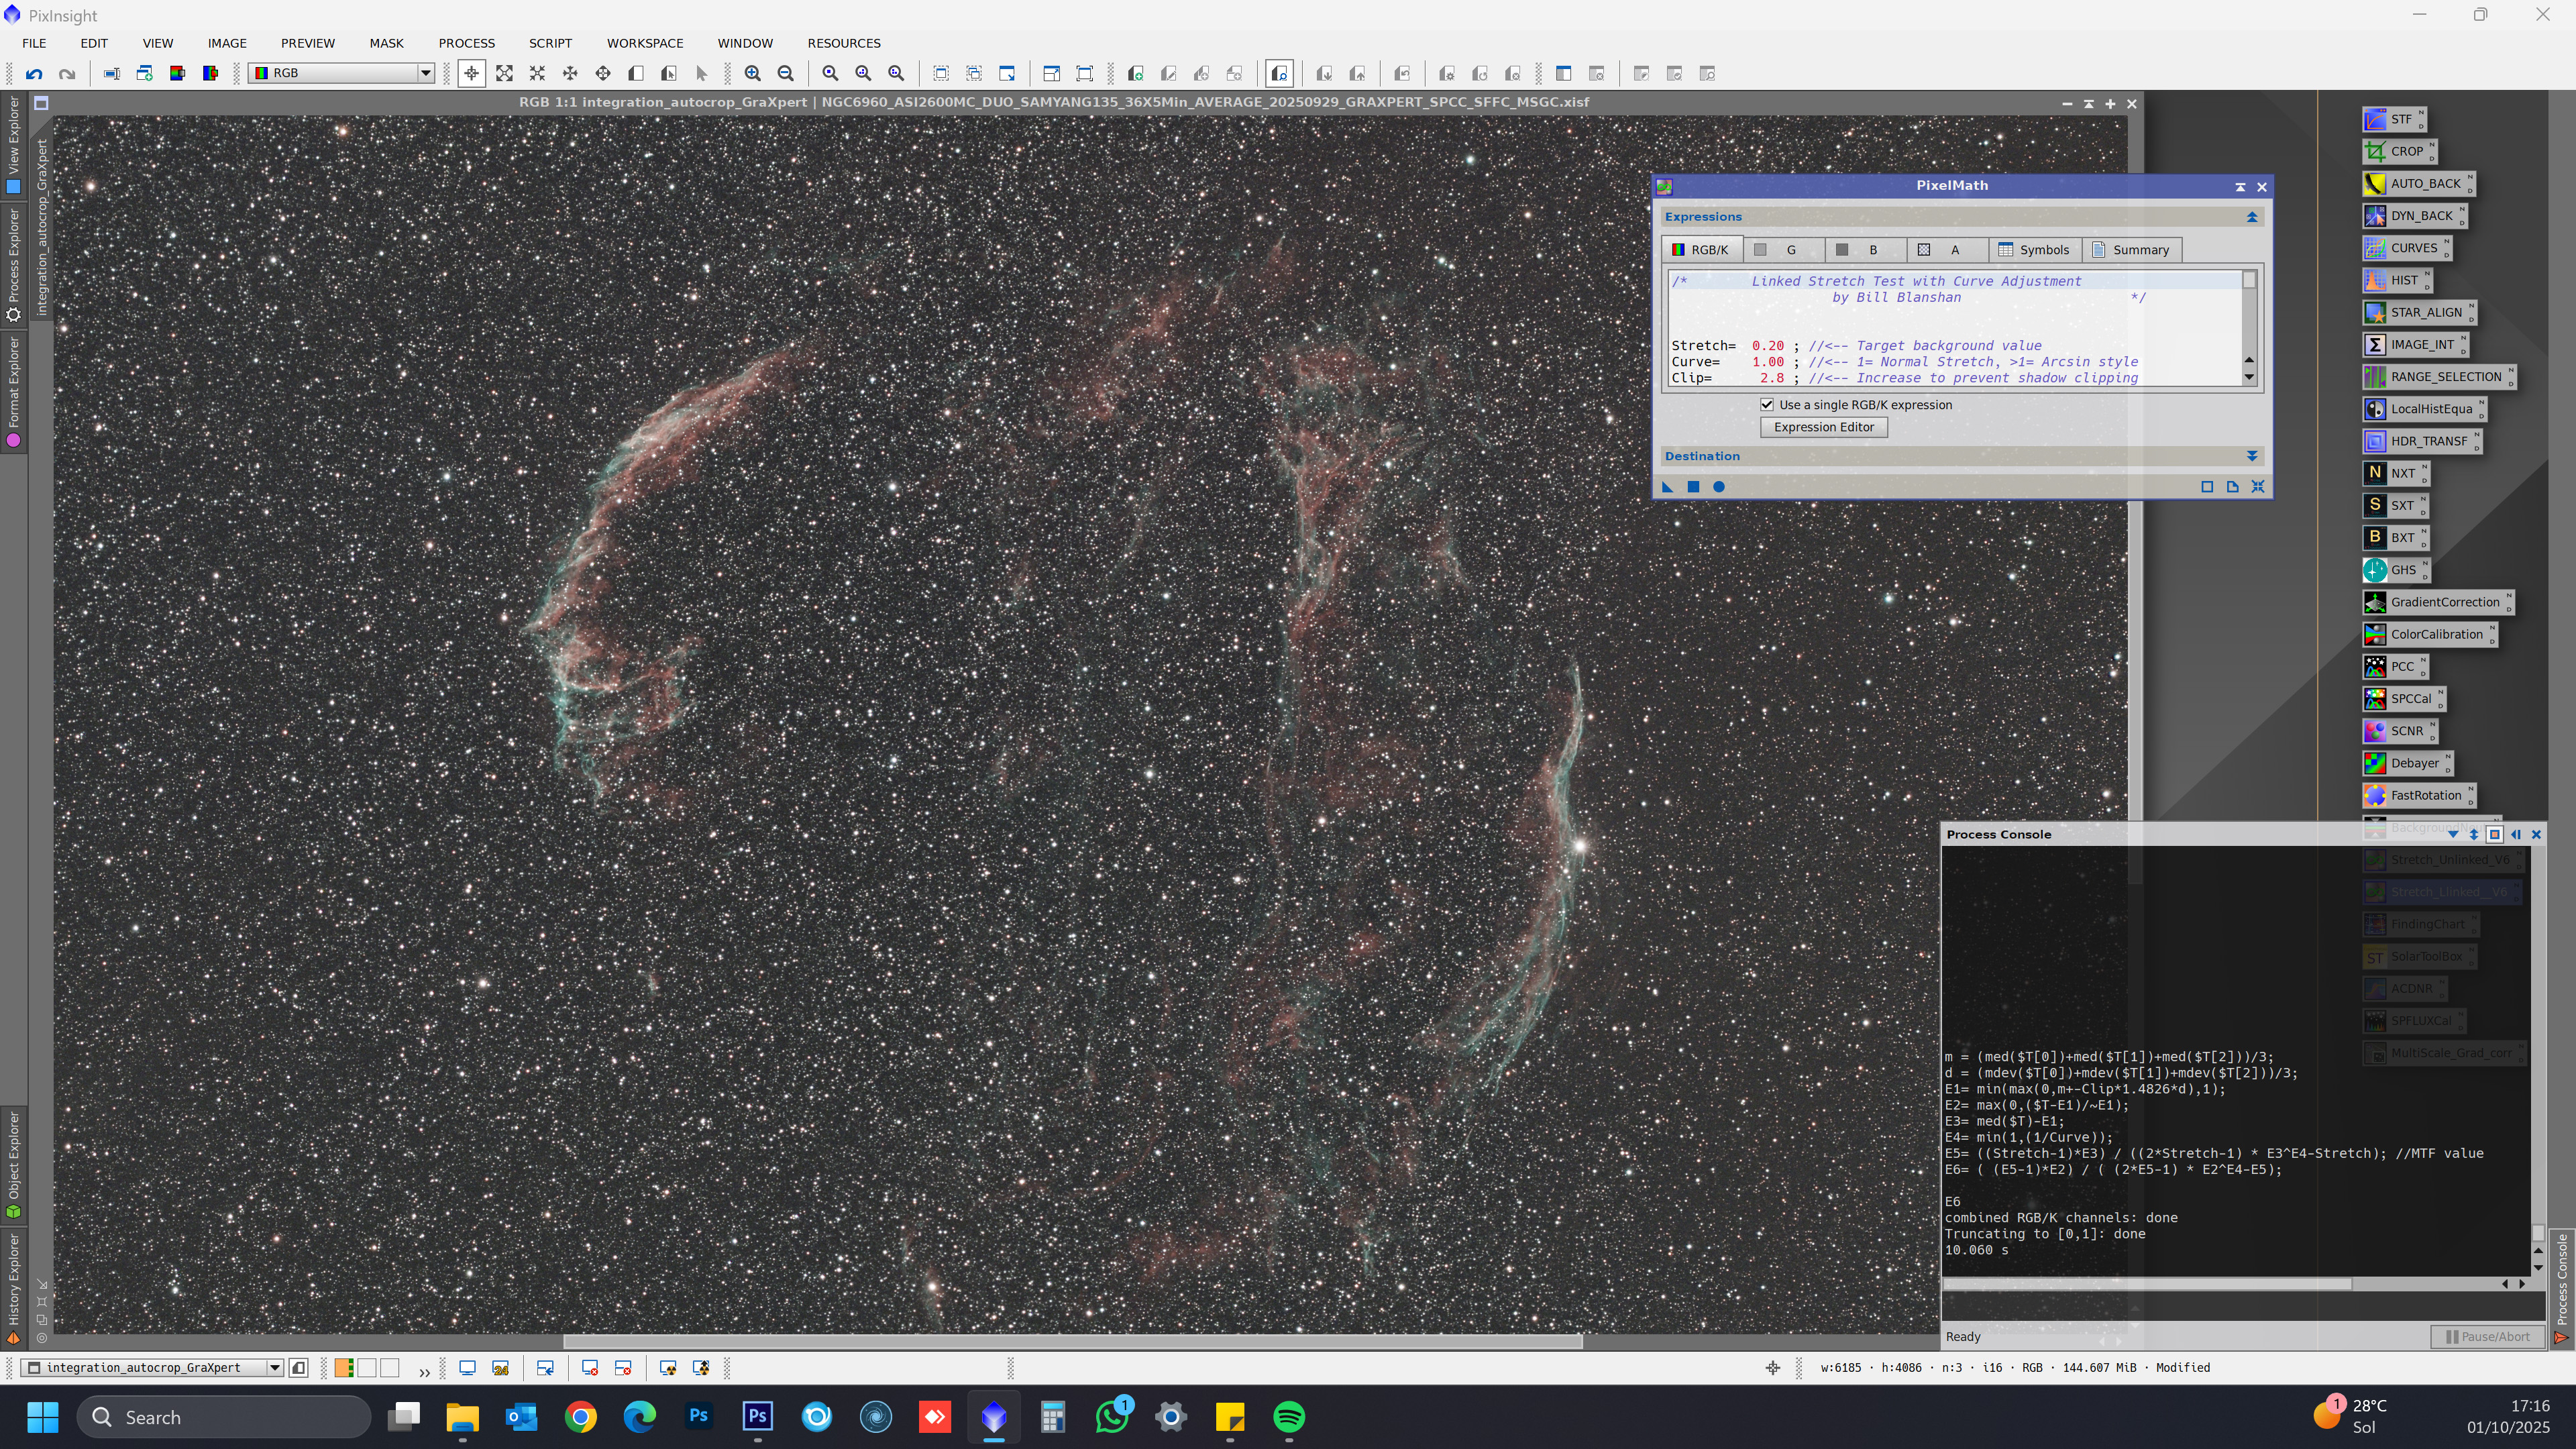2576x1449 pixels.
Task: Open the RGB channel display dropdown
Action: tap(425, 73)
